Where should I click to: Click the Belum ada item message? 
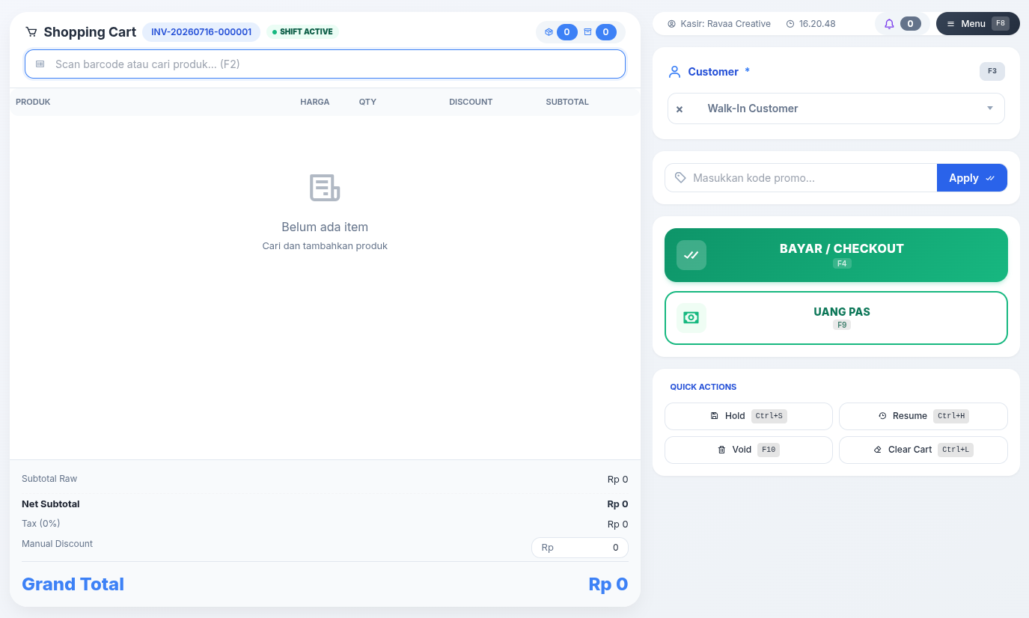click(325, 227)
